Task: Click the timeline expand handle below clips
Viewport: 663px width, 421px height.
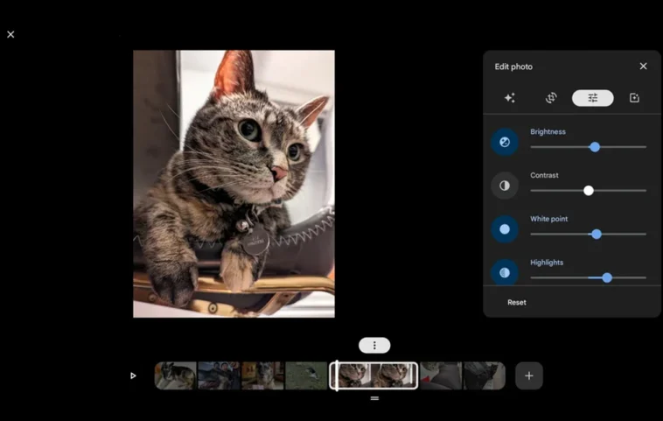Action: pyautogui.click(x=374, y=398)
